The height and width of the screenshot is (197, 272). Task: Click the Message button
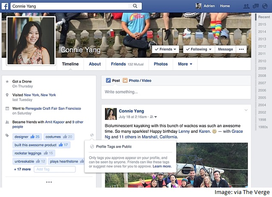pos(225,49)
